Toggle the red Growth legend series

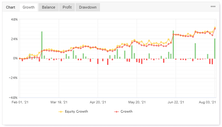[123, 112]
